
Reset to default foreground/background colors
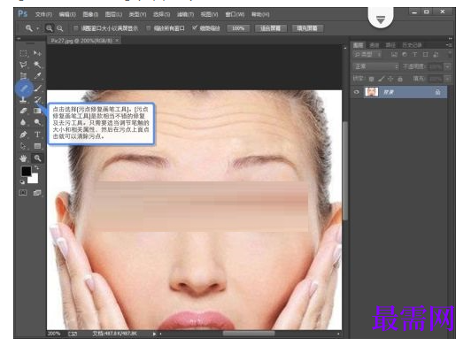click(22, 181)
